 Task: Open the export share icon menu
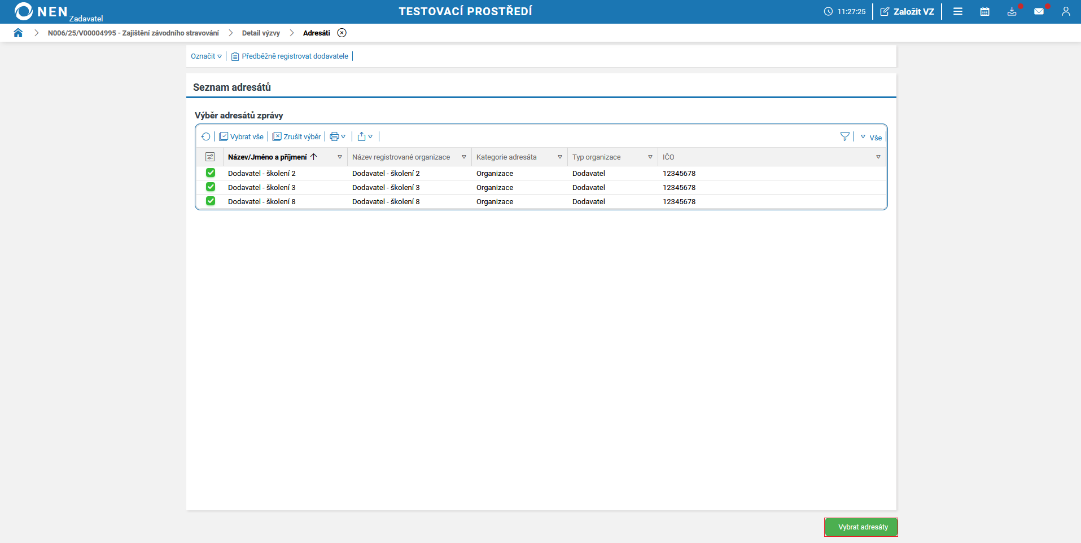pos(365,136)
